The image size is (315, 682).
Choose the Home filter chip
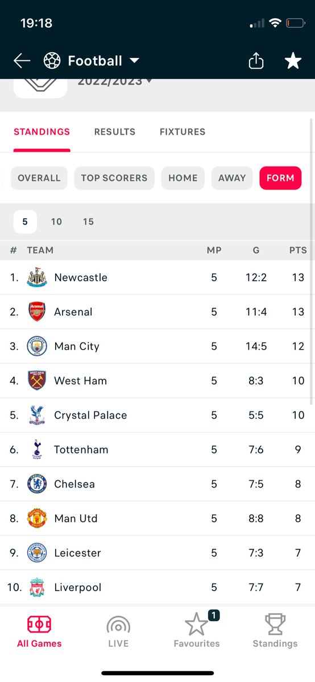click(183, 178)
